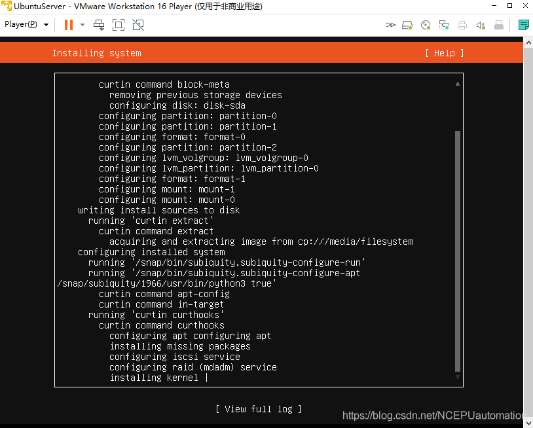
Task: Expand the double-chevron devices toolbar
Action: 390,25
